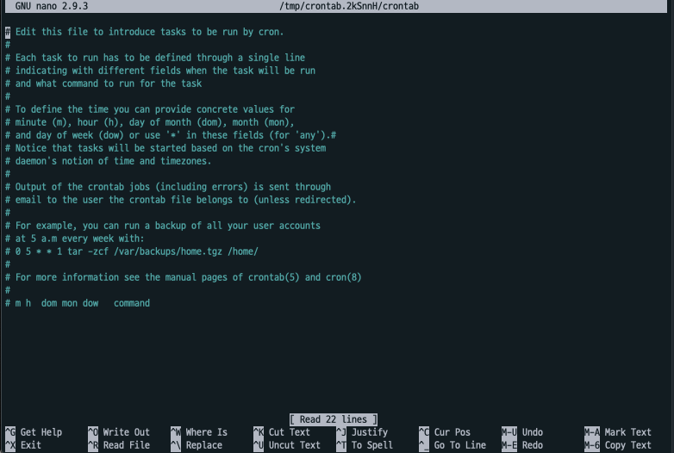This screenshot has width=674, height=453.
Task: Click the Read File shortcut label
Action: pyautogui.click(x=127, y=445)
